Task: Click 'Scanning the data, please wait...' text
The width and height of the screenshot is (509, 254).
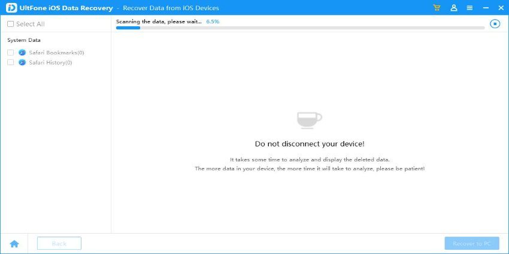Action: click(159, 22)
